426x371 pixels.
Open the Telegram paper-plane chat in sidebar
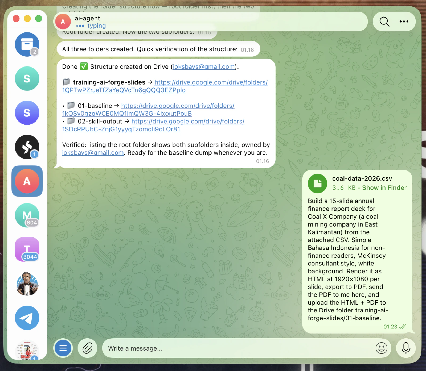click(27, 318)
